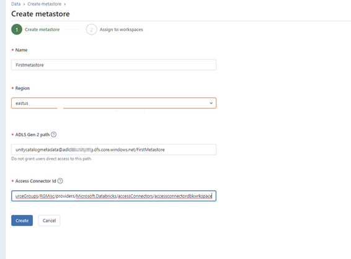Click the Create metastore breadcrumb
351x259 pixels.
click(44, 4)
